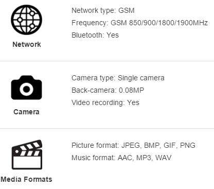The image size is (214, 189).
Task: Click the Network type: GSM line
Action: click(103, 10)
